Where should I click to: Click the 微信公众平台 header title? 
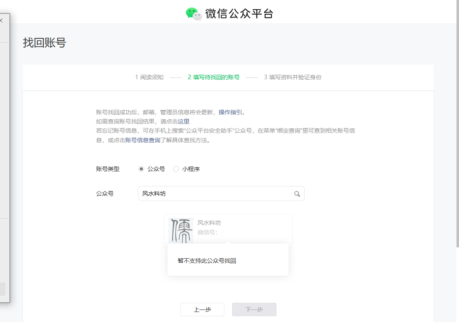click(x=239, y=14)
